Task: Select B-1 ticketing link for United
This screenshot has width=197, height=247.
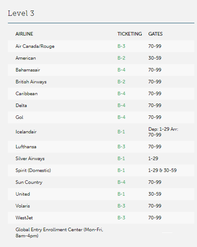Action: 121,194
